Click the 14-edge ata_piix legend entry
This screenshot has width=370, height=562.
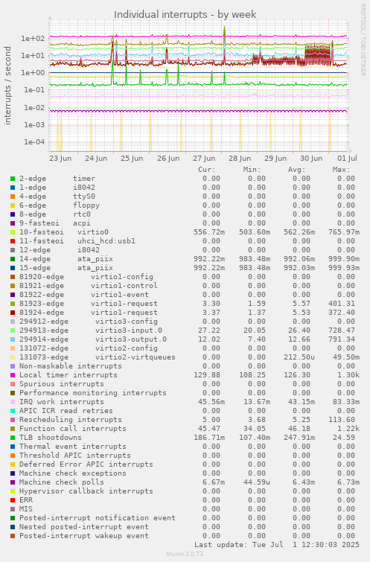pyautogui.click(x=66, y=259)
